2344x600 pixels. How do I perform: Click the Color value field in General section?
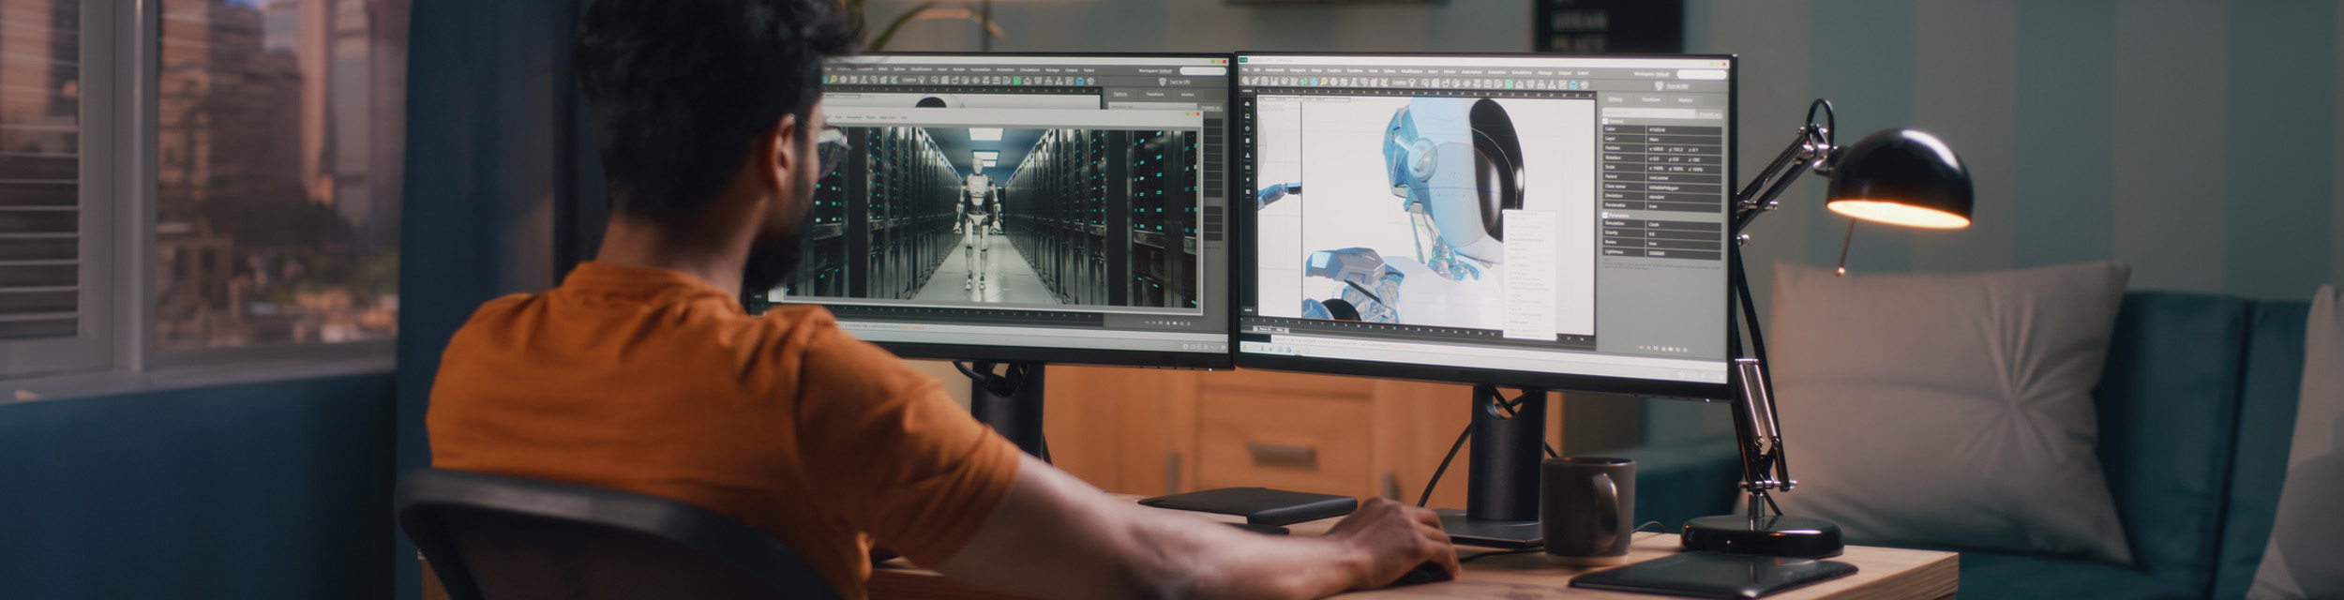(1683, 130)
